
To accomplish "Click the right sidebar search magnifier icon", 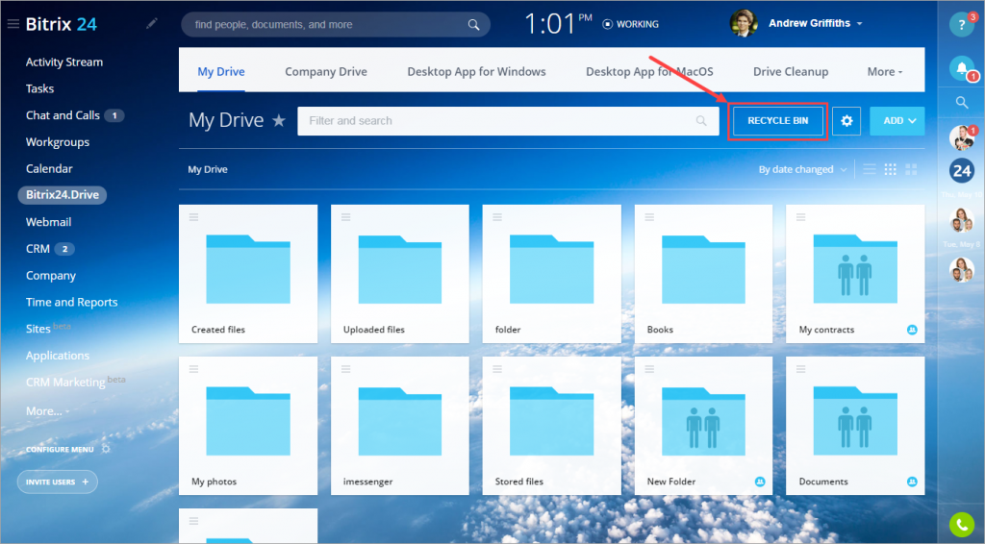I will tap(961, 102).
